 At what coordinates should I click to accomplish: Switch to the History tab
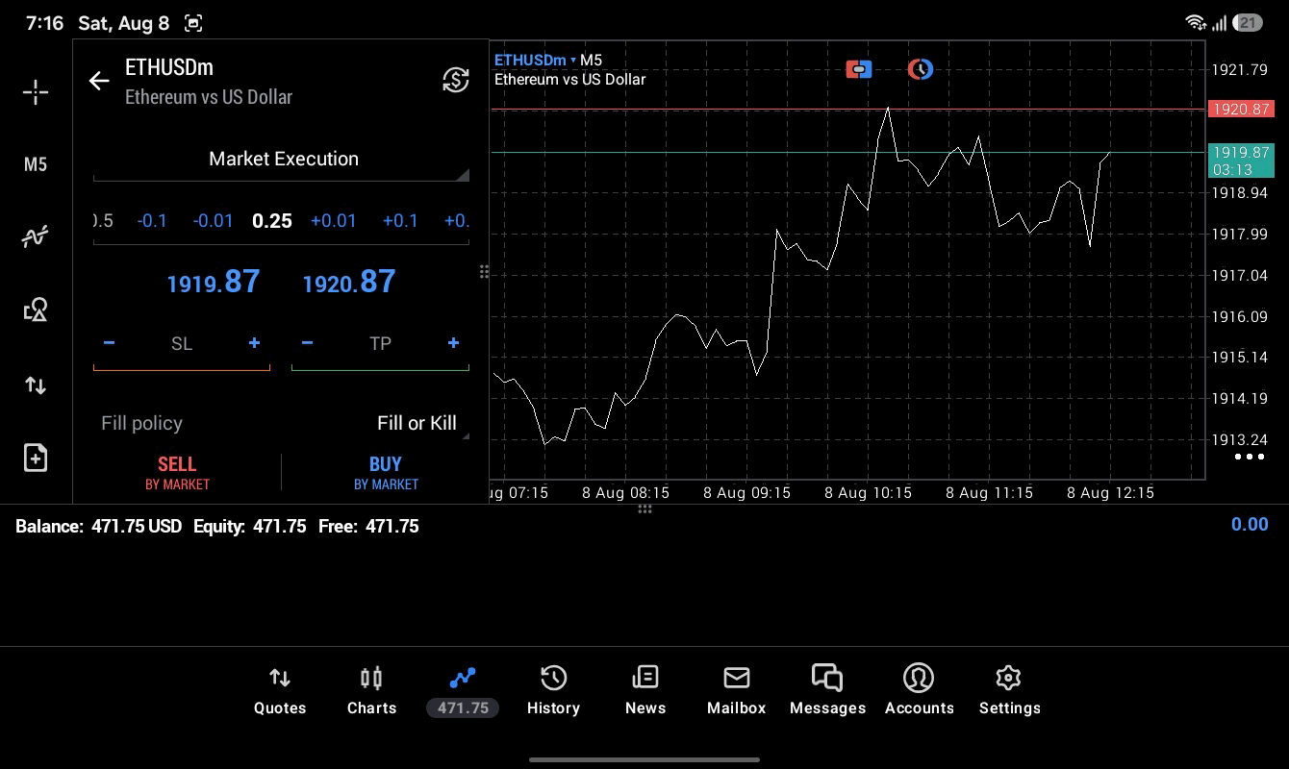[553, 690]
